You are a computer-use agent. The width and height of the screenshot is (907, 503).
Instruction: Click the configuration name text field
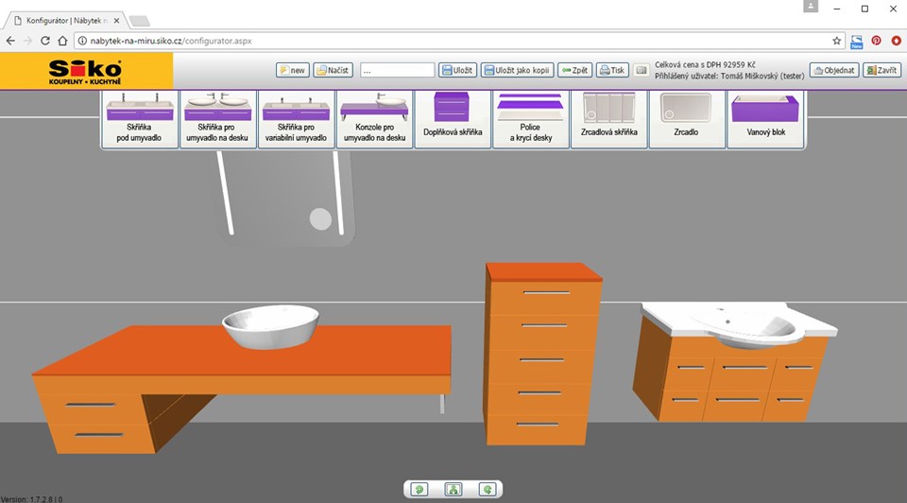[x=397, y=70]
